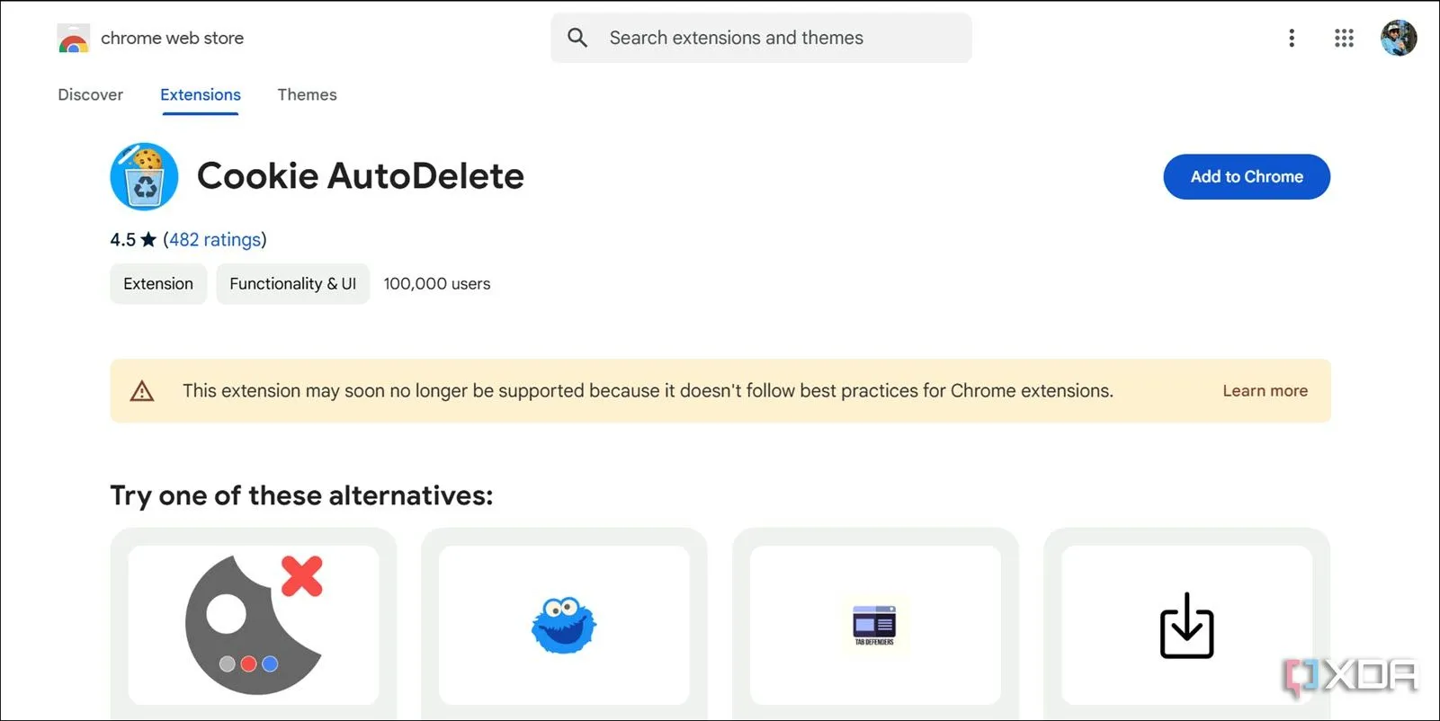Click the Extension category chip
Screen dimensions: 1440x721
158,284
